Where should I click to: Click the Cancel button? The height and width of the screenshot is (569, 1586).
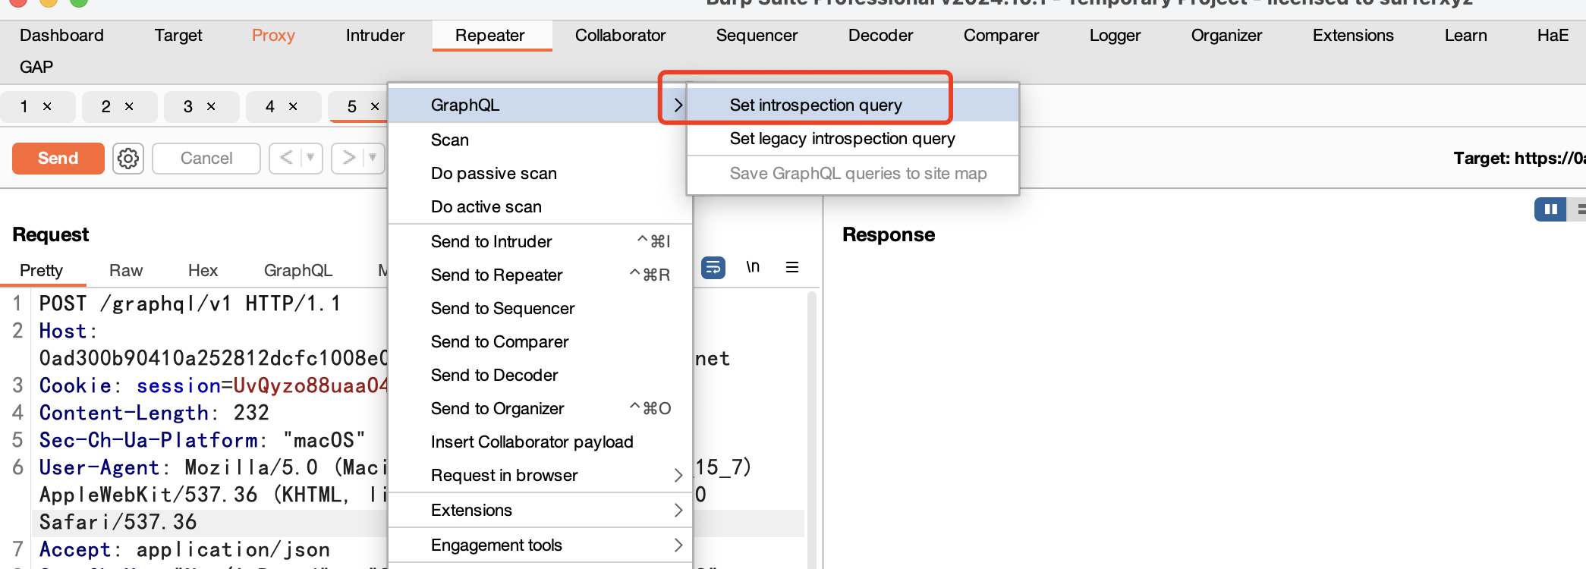click(x=206, y=159)
